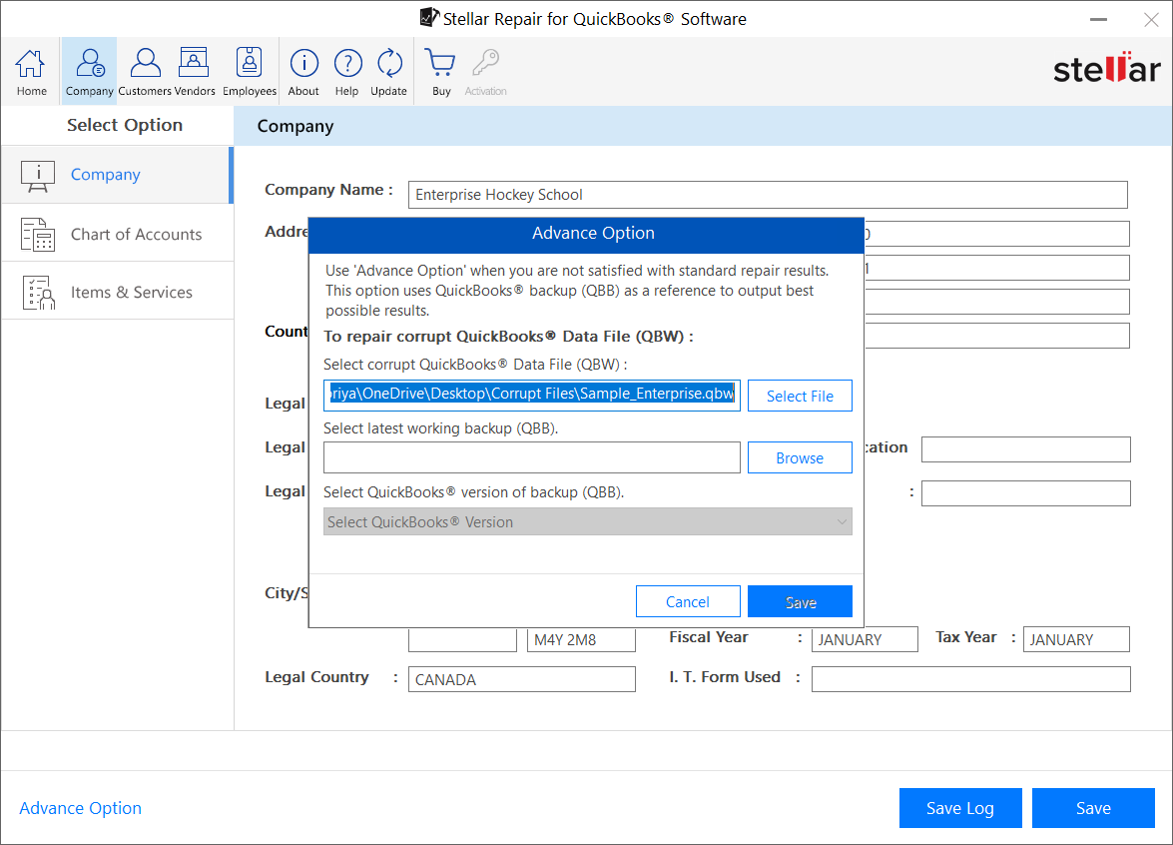Viewport: 1173px width, 845px height.
Task: Open the Company toolbar icon
Action: (x=89, y=72)
